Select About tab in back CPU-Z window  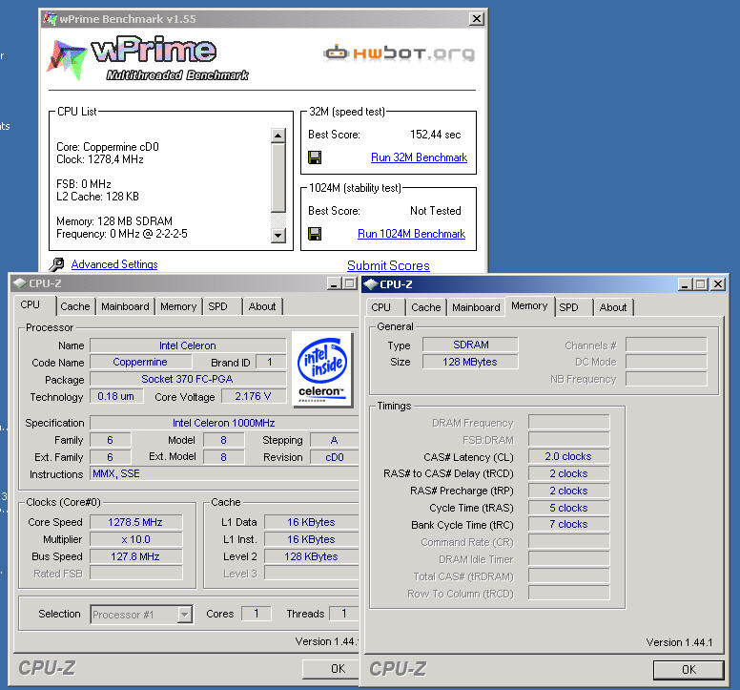(262, 306)
